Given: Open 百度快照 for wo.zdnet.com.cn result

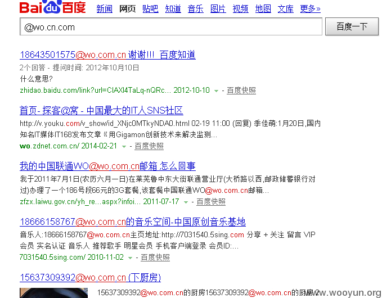Looking at the screenshot, I should (149, 146).
